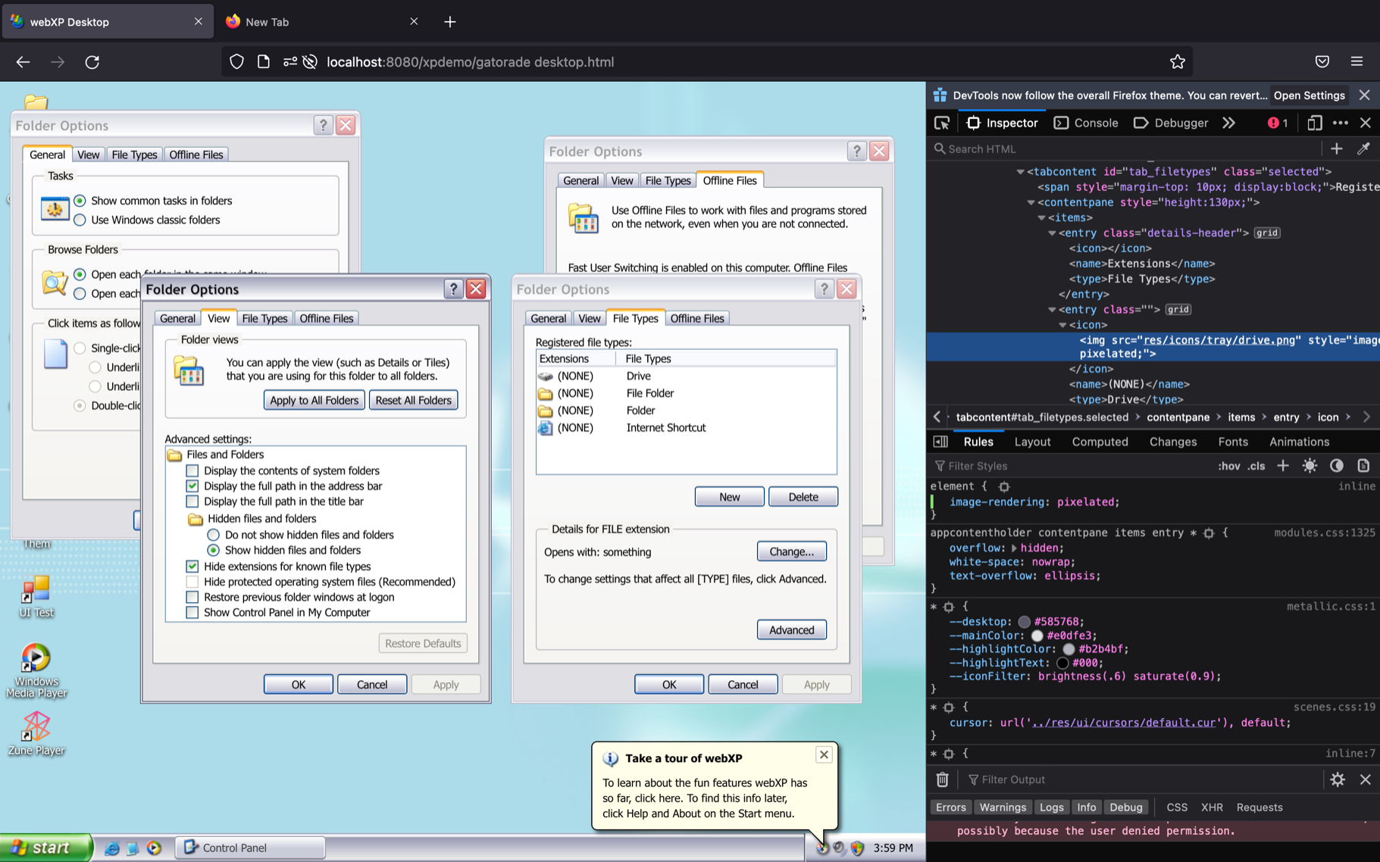Image resolution: width=1380 pixels, height=862 pixels.
Task: Open the Console tab in DevTools
Action: 1086,123
